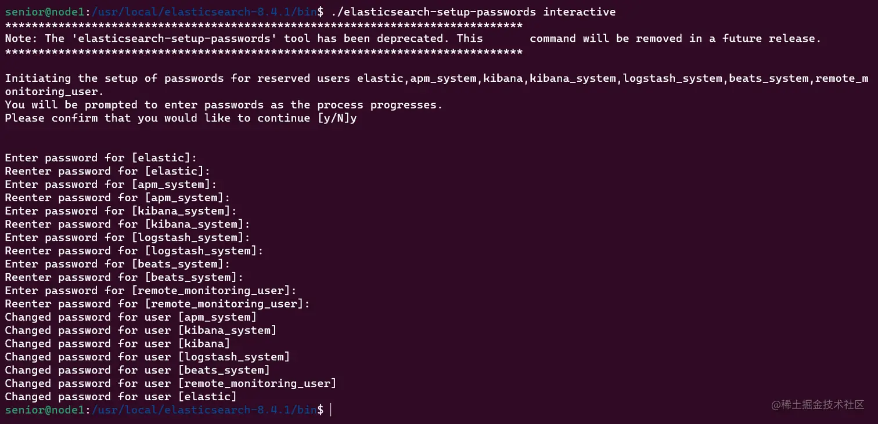Click the 'Enter password for [elastic]' line
The image size is (878, 424).
101,158
